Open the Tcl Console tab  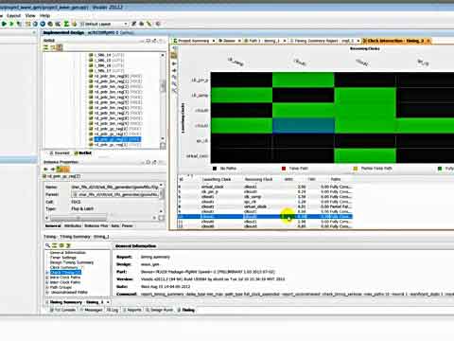(x=62, y=310)
